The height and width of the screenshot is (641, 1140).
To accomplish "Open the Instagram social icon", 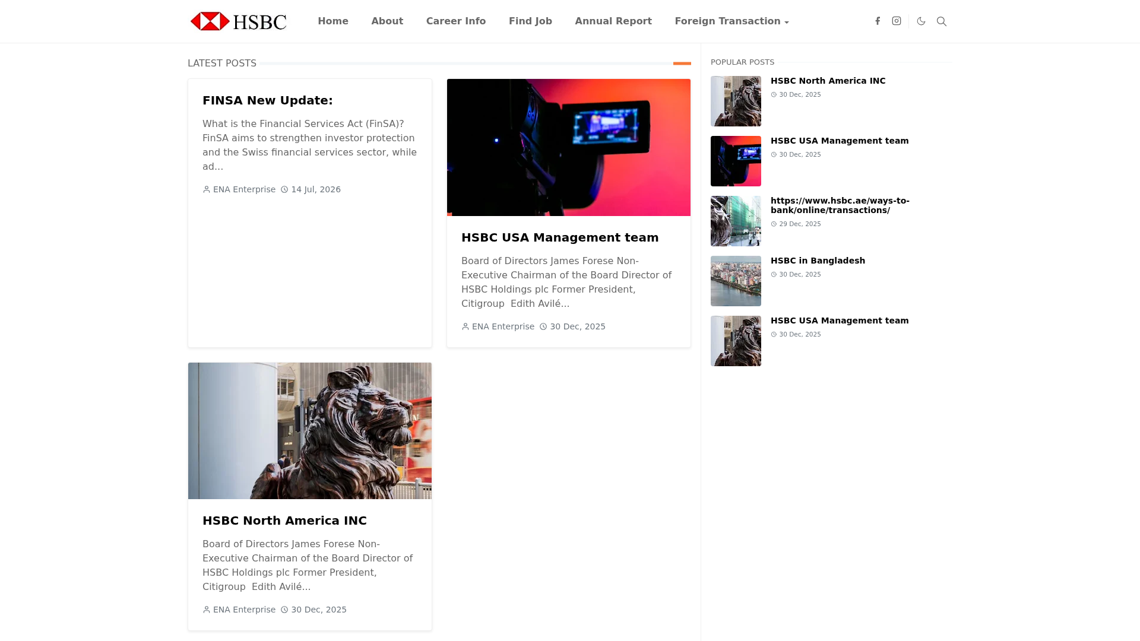I will pyautogui.click(x=897, y=21).
